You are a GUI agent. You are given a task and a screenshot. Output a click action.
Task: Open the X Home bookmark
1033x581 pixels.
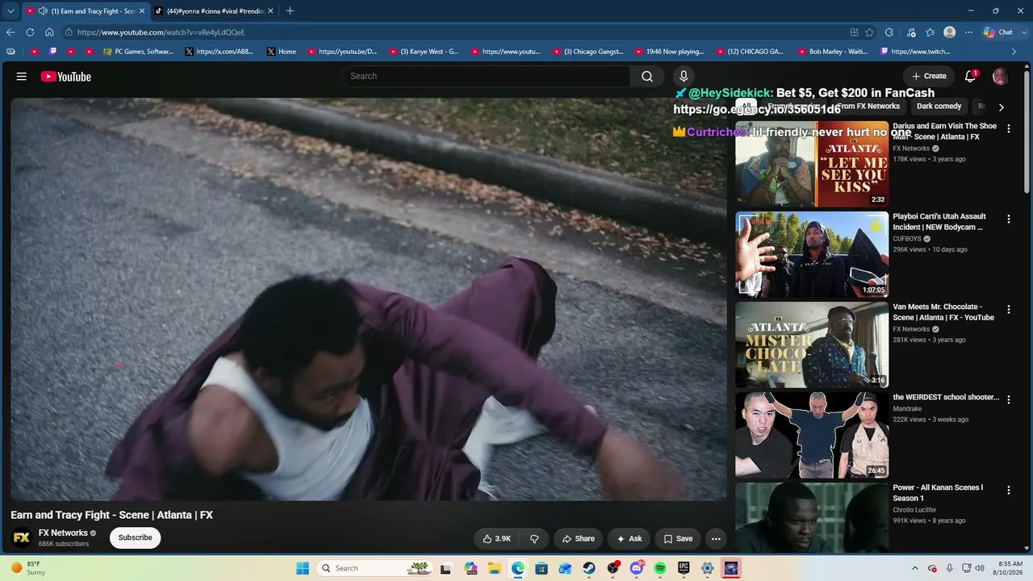click(x=281, y=52)
